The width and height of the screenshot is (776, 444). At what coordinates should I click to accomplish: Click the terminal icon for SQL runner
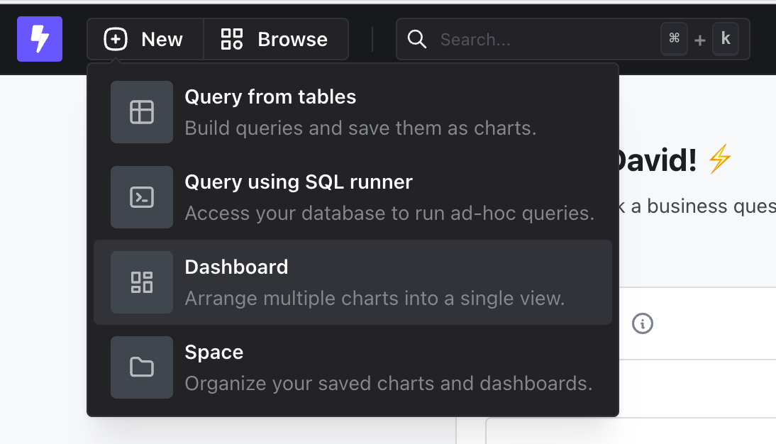tap(142, 197)
